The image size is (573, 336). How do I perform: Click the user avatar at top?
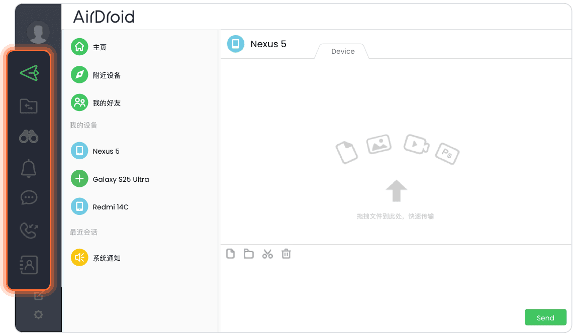pyautogui.click(x=38, y=33)
